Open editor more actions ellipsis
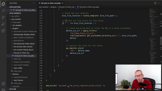This screenshot has height=91, width=162. pos(159,3)
